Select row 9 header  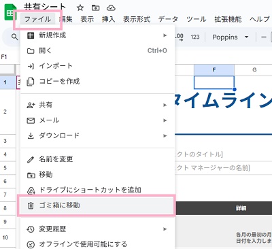click(x=7, y=222)
